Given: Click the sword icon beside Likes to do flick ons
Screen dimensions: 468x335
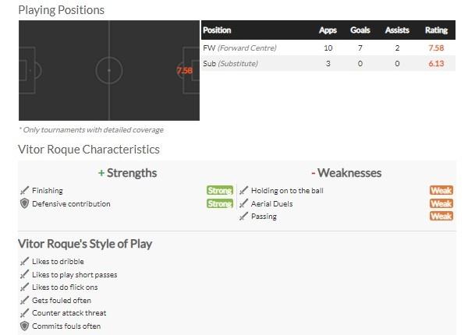Looking at the screenshot, I should click(24, 287).
